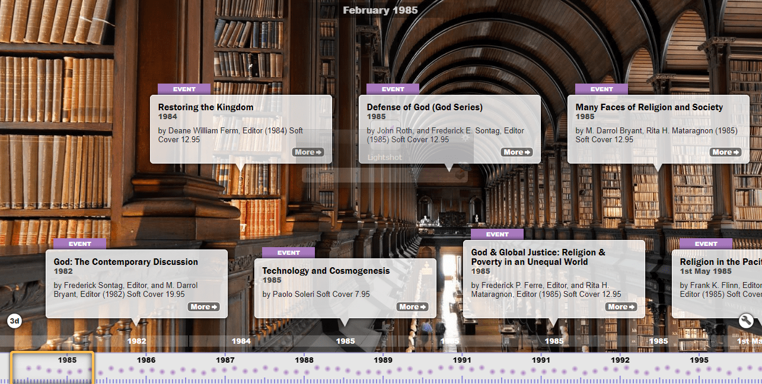Jump to 1995 on bottom scale
This screenshot has width=762, height=384.
(699, 360)
